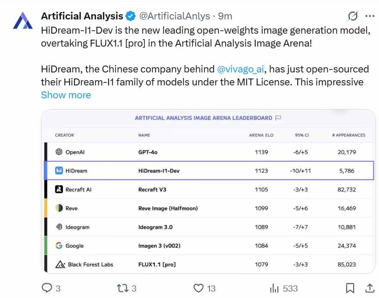Click the flag icon beside leaderboard title

[x=278, y=118]
